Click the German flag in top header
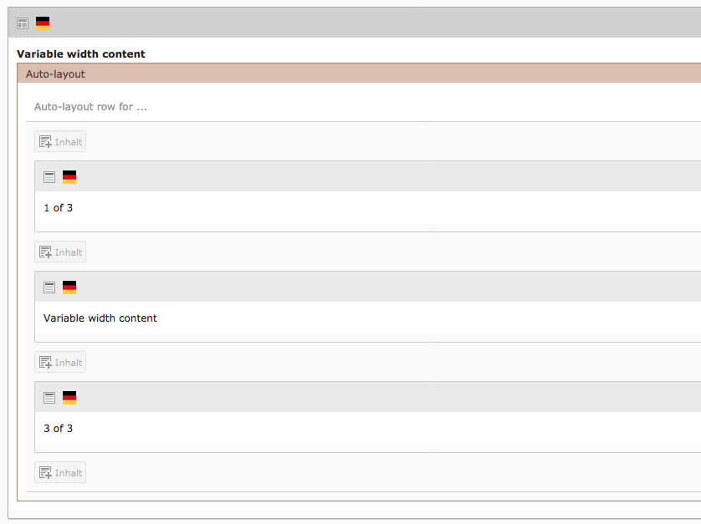Image resolution: width=701 pixels, height=524 pixels. click(43, 23)
